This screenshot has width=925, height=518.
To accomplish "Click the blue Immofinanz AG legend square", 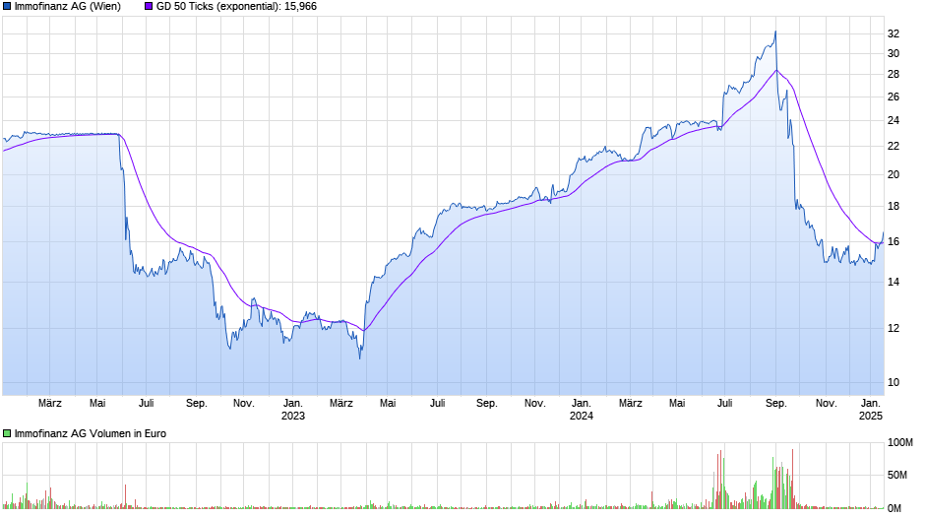I will coord(7,7).
